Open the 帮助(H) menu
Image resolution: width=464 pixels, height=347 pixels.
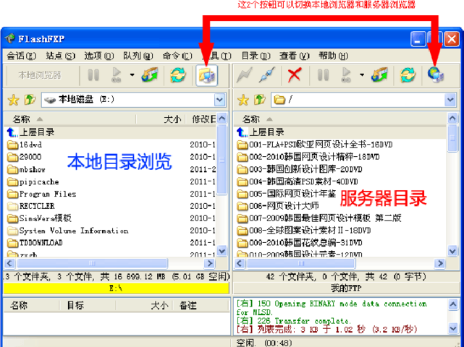tap(333, 56)
